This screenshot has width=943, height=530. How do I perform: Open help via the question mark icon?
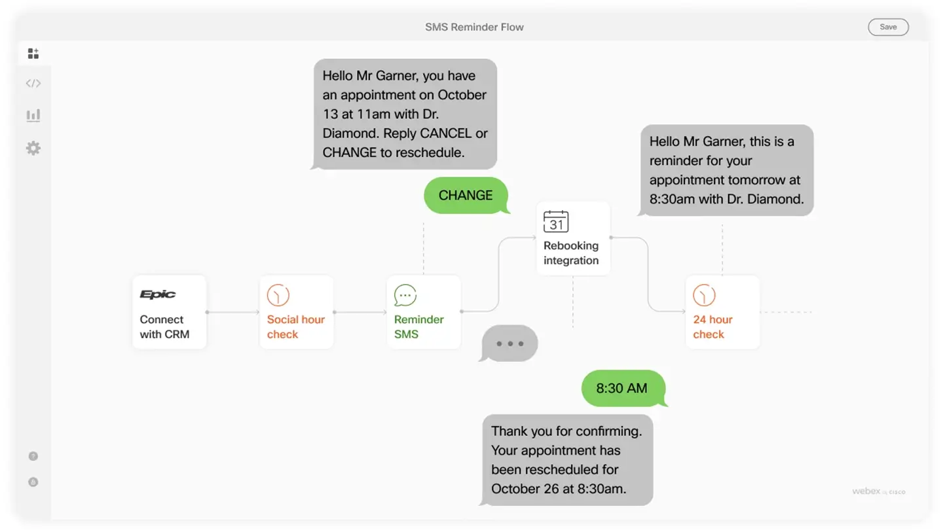(33, 455)
